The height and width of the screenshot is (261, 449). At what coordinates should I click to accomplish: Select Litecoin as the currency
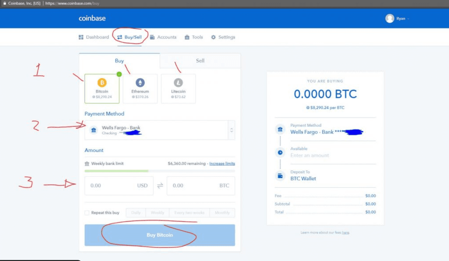click(x=178, y=88)
